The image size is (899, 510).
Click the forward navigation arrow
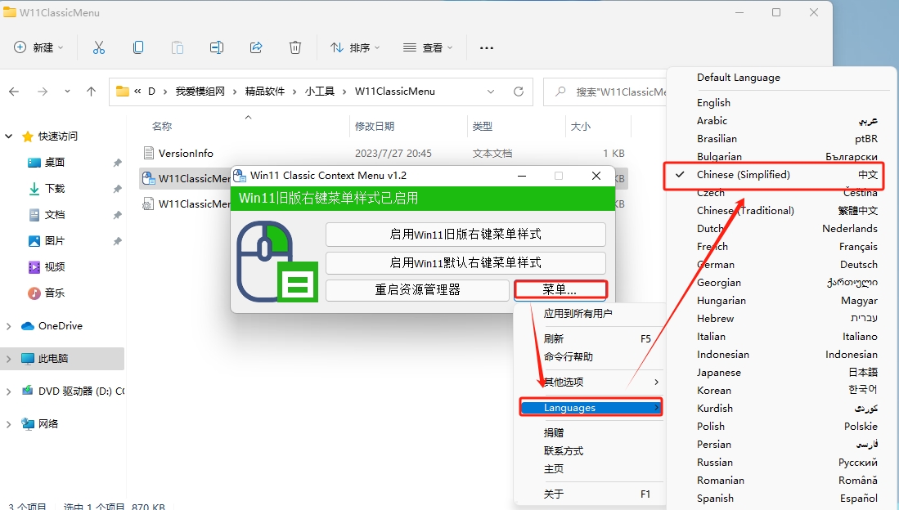[x=43, y=92]
